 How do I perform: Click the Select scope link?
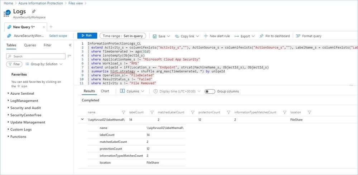point(58,36)
